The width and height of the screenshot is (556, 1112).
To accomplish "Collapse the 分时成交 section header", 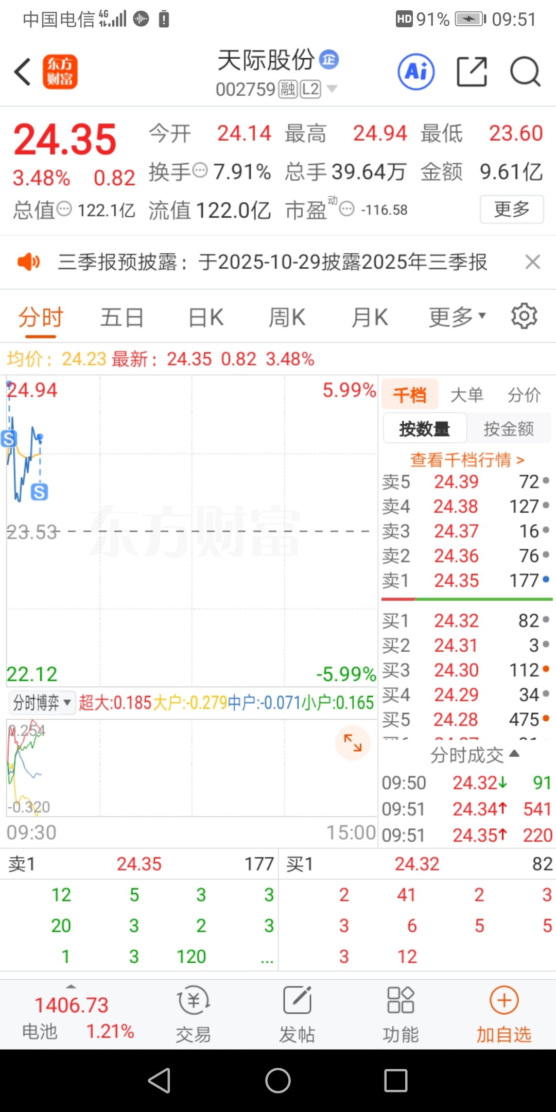I will (x=474, y=755).
